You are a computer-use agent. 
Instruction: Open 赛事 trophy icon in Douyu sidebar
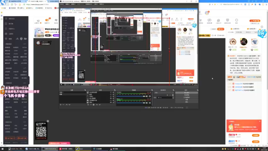tap(6, 39)
